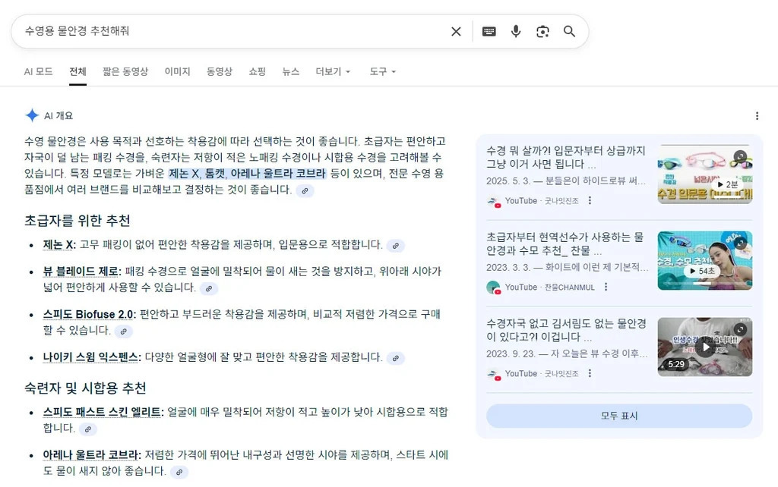Clear the search box with the X icon
The width and height of the screenshot is (778, 487).
456,31
